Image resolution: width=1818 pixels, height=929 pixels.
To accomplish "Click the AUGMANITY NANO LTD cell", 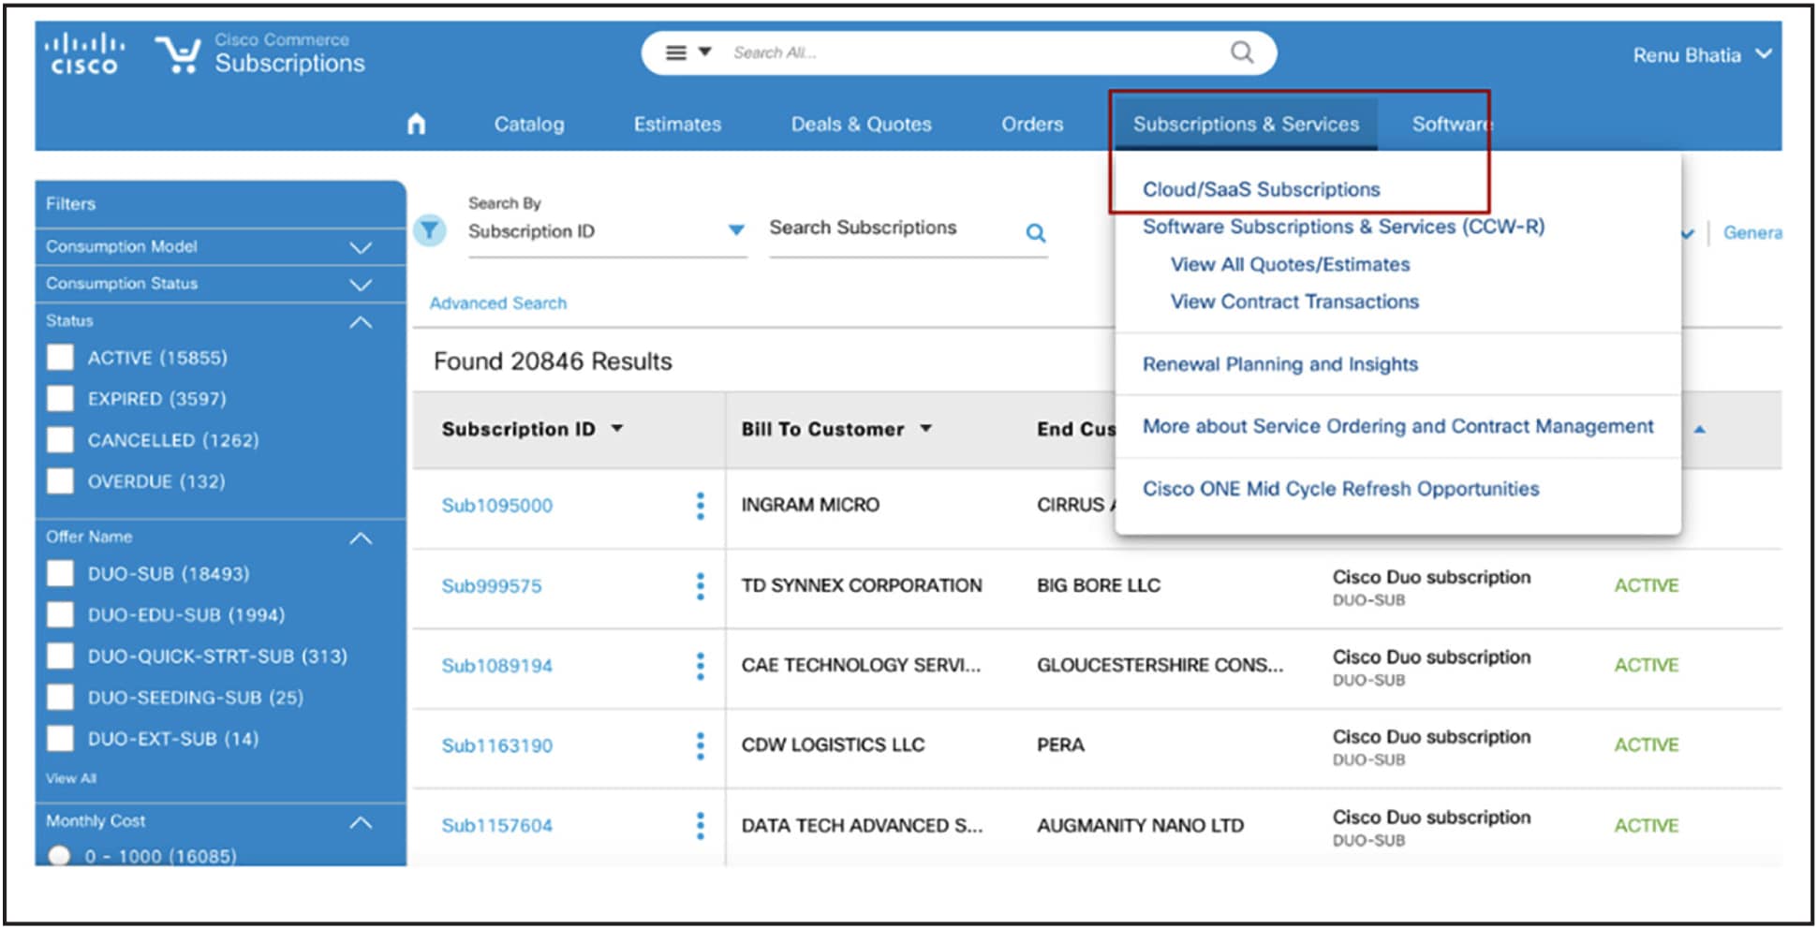I will click(1140, 825).
